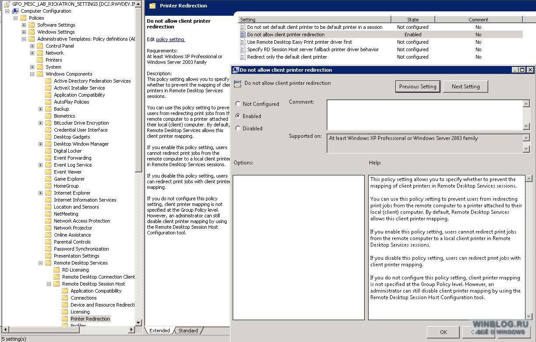Screen dimensions: 536x342
Task: Click the Previous Setting button
Action: (418, 87)
